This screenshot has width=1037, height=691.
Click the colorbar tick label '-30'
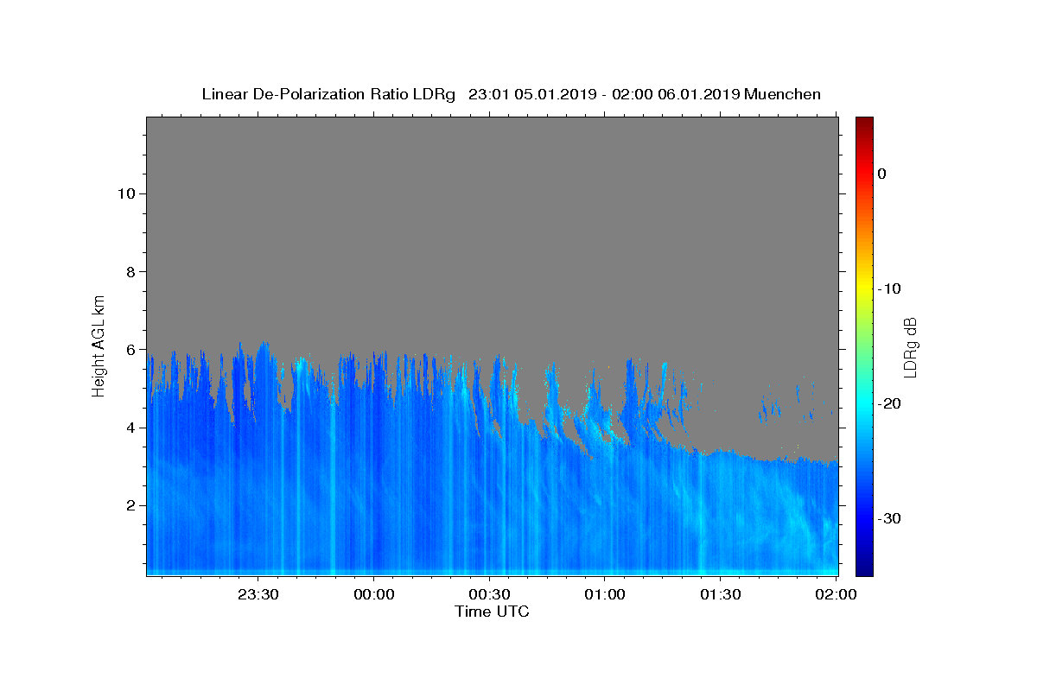(889, 518)
